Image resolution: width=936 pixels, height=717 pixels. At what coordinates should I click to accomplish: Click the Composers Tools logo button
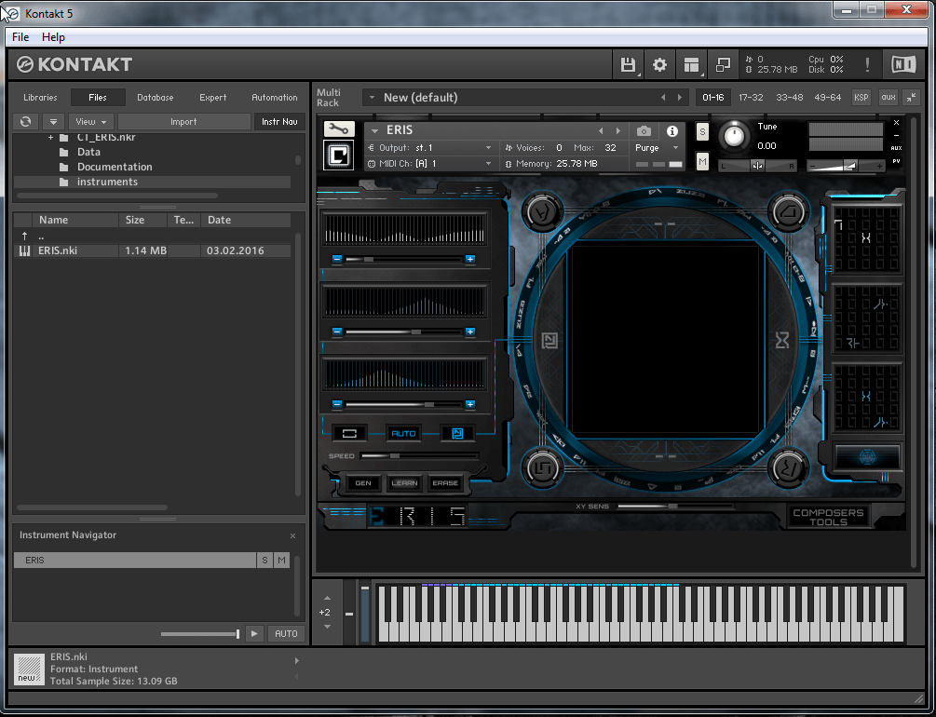pos(828,517)
